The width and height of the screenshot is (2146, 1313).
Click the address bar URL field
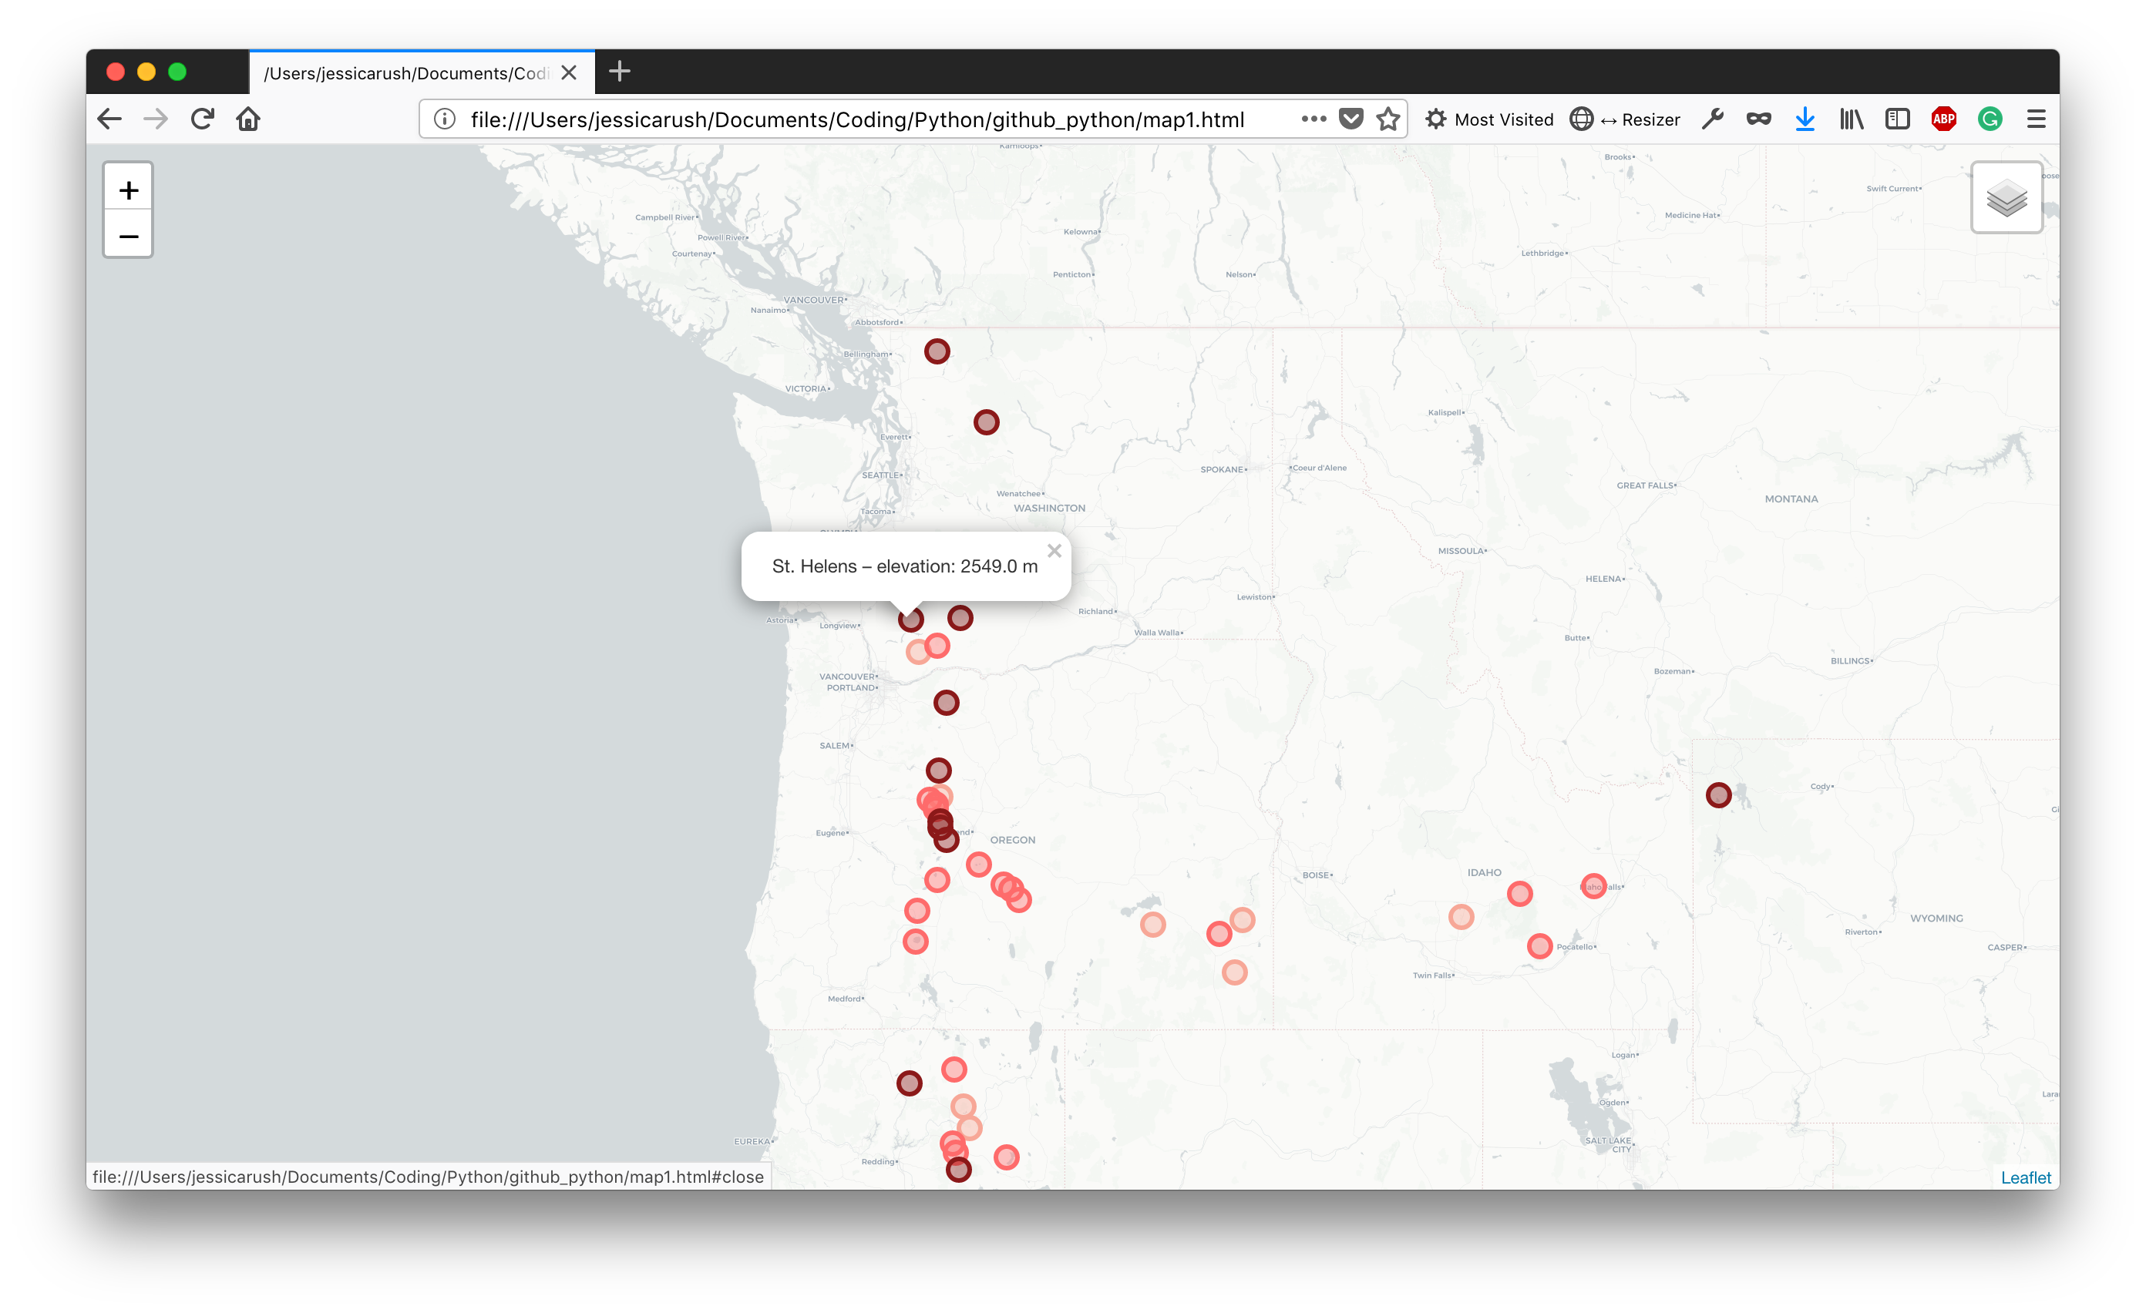857,119
